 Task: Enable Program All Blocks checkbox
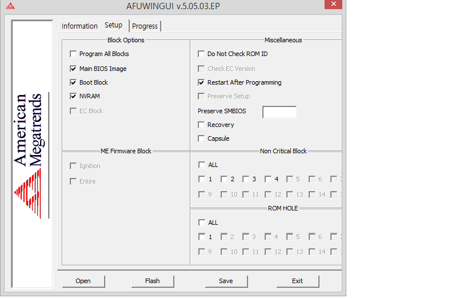(x=73, y=54)
